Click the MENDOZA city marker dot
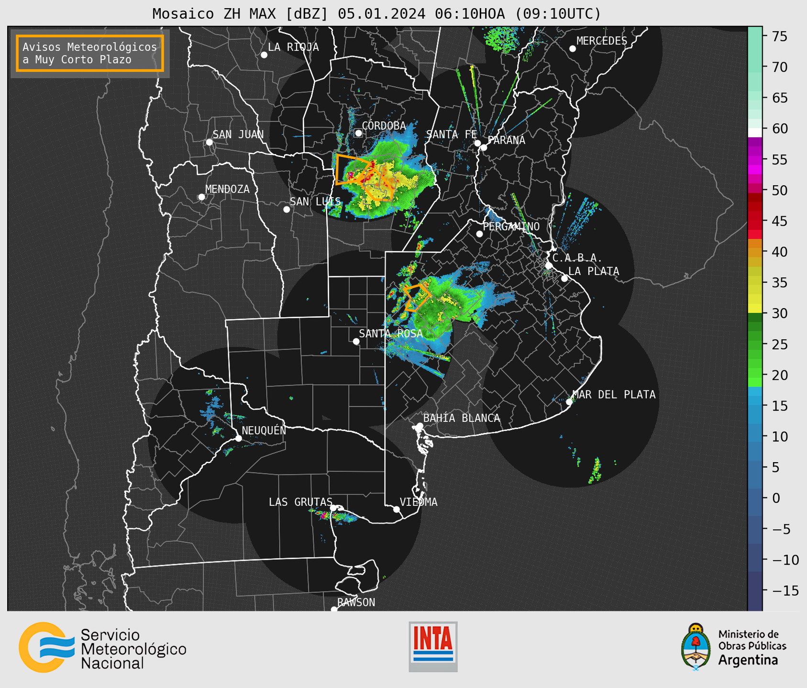Screen dimensions: 807x688 point(201,197)
